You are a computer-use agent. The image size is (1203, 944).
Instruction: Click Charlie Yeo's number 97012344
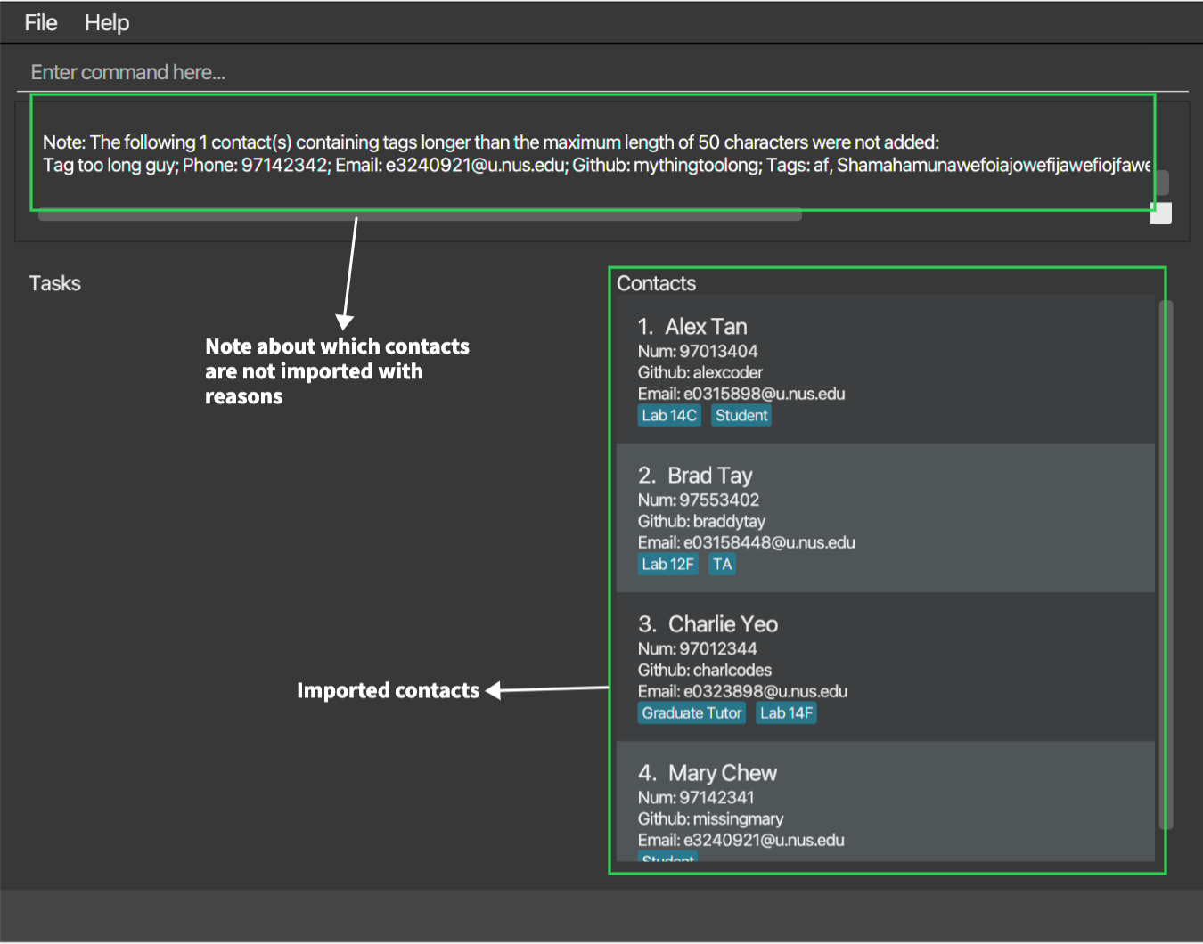pyautogui.click(x=698, y=648)
